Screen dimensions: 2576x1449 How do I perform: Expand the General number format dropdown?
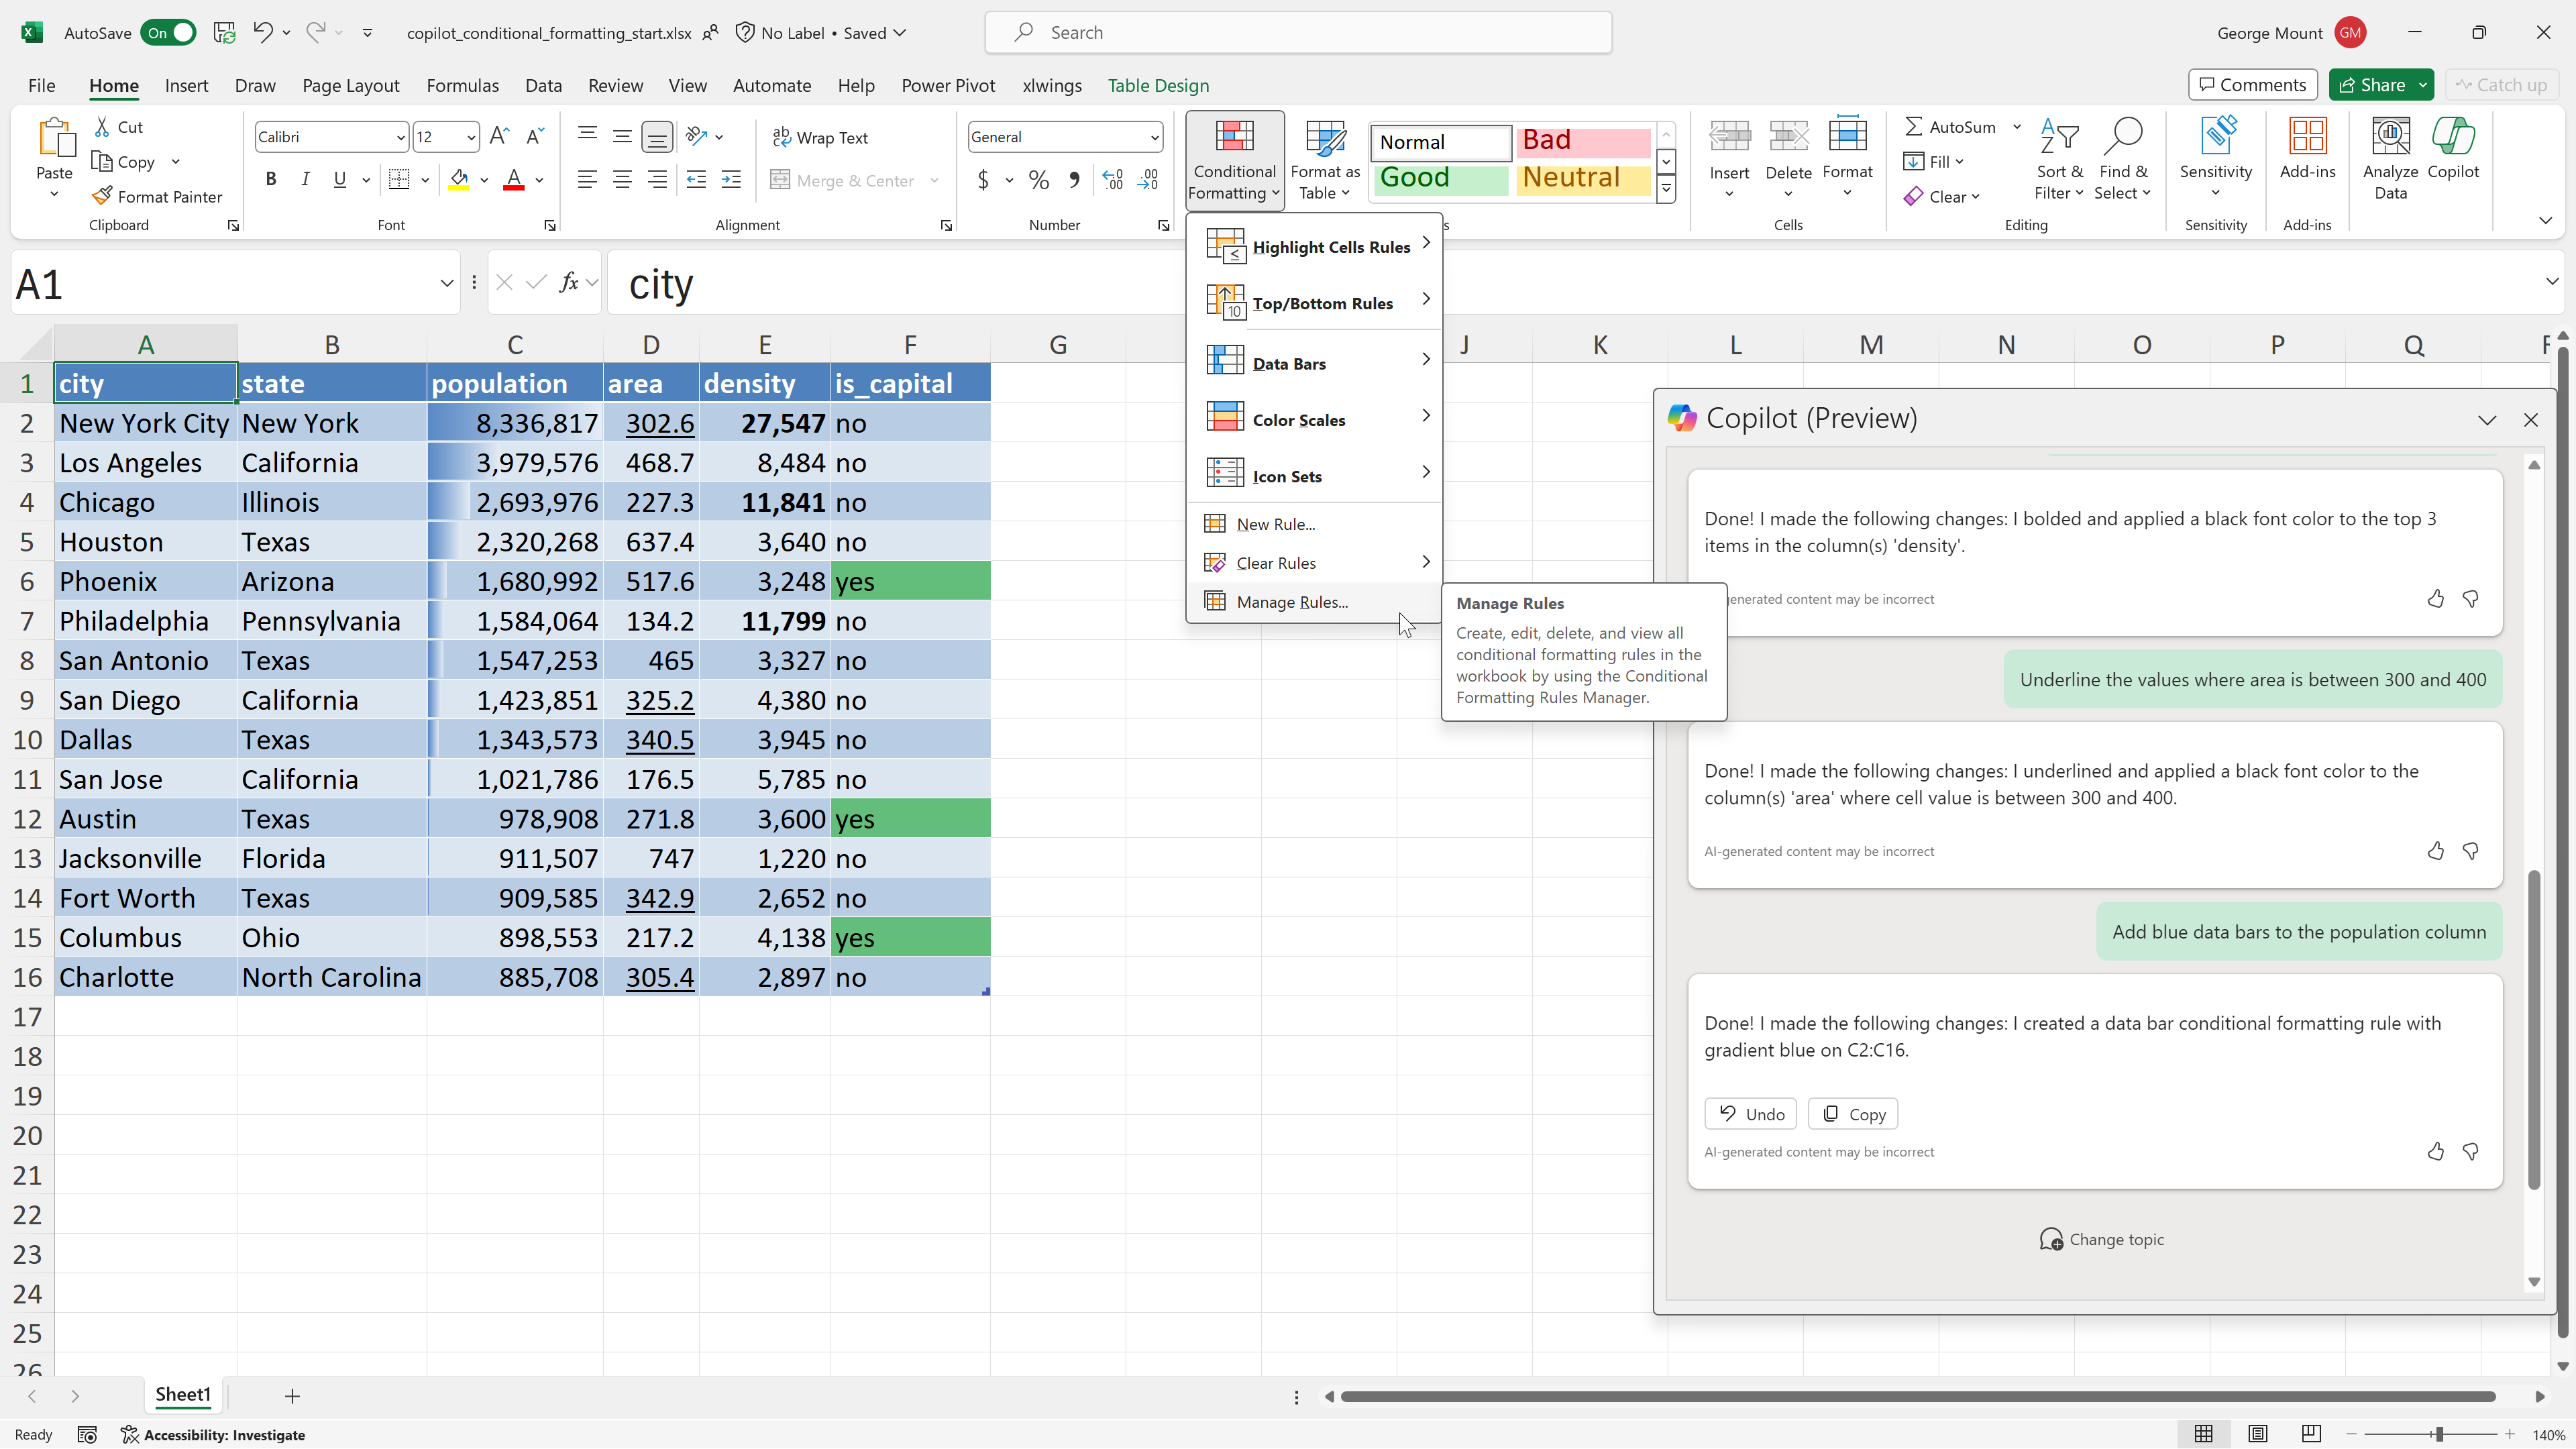pos(1154,137)
